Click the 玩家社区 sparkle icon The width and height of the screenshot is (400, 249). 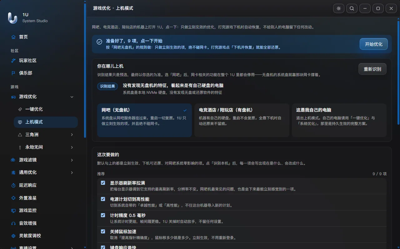click(13, 60)
